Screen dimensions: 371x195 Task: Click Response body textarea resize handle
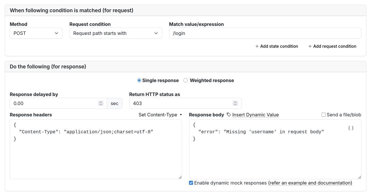tap(359, 177)
